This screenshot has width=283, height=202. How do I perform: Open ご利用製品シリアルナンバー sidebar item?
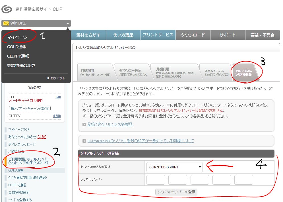tap(29, 161)
